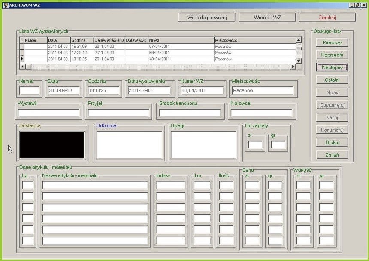Click the first Wartość zł field
The image size is (369, 261).
[303, 185]
